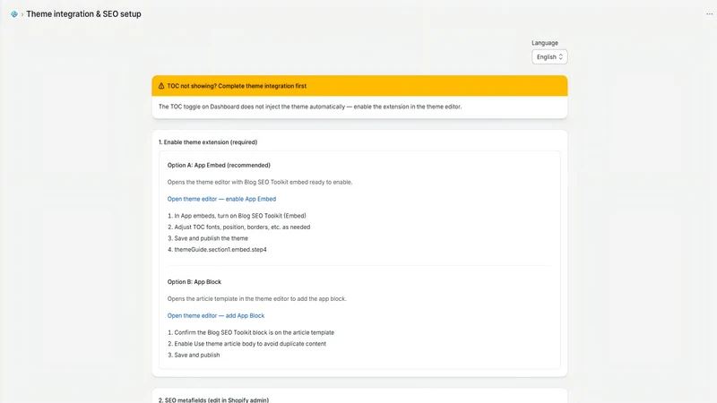The height and width of the screenshot is (403, 717).
Task: Click step 'In App embeds, turn on Blog SEO Toolkit'
Action: 237,216
